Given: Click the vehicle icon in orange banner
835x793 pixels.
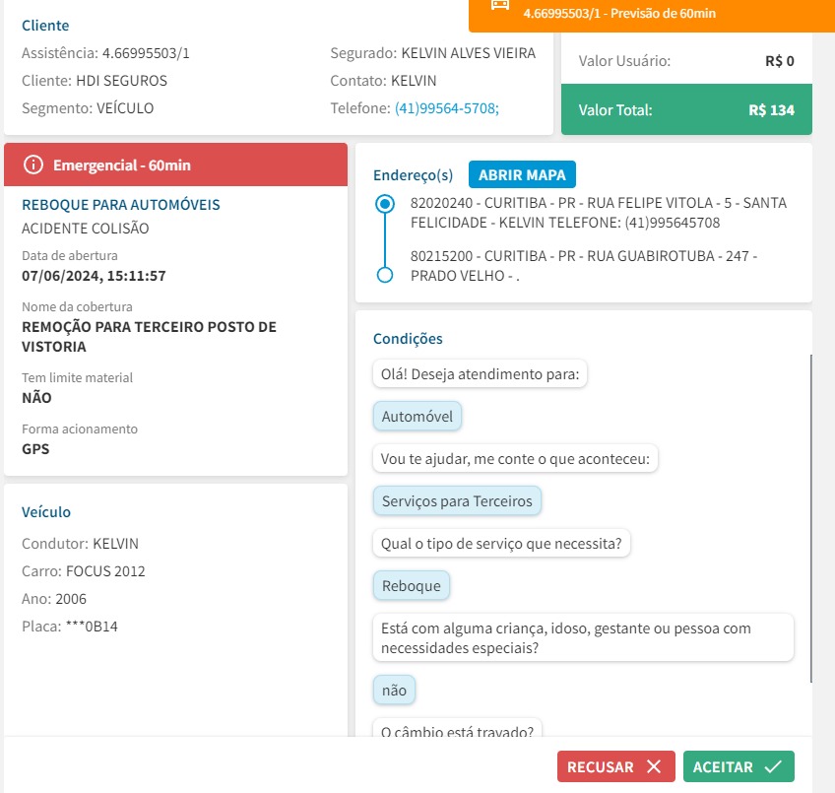Looking at the screenshot, I should [x=500, y=4].
